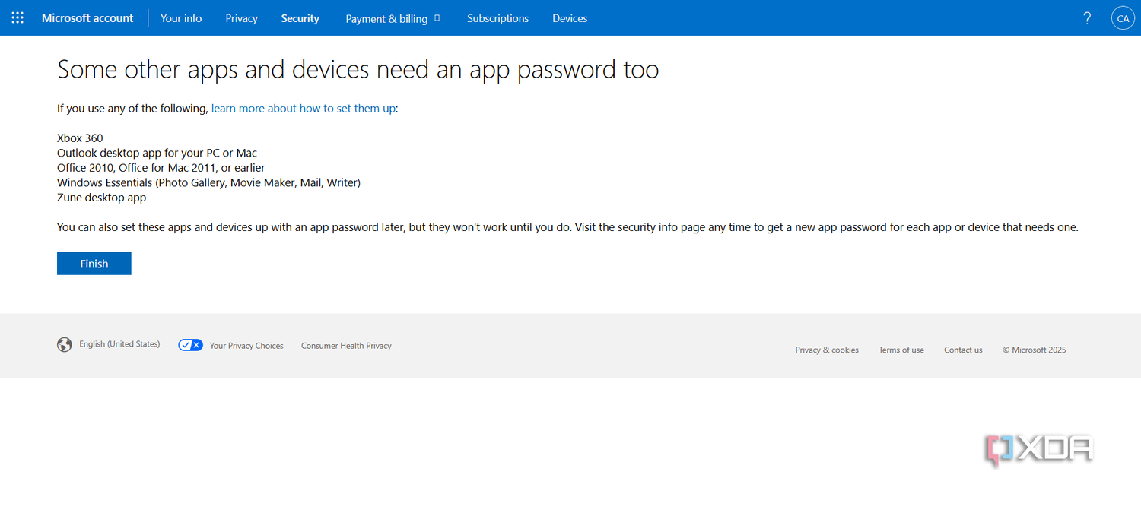
Task: Click the Outlook desktop app line
Action: tap(157, 153)
